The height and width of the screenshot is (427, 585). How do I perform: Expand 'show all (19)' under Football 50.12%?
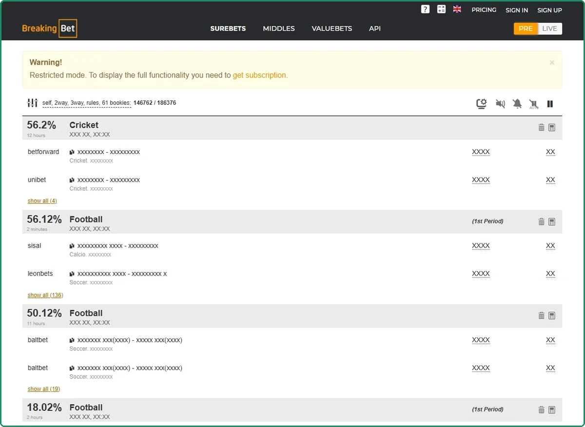click(x=44, y=389)
